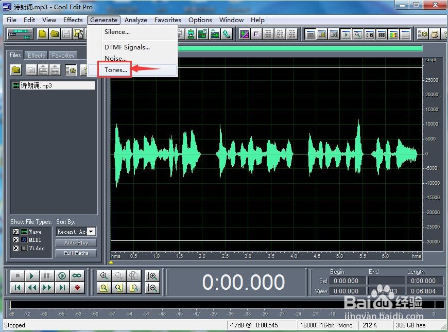The image size is (448, 332).
Task: Go to beginning of the waveform
Action: coord(18,287)
